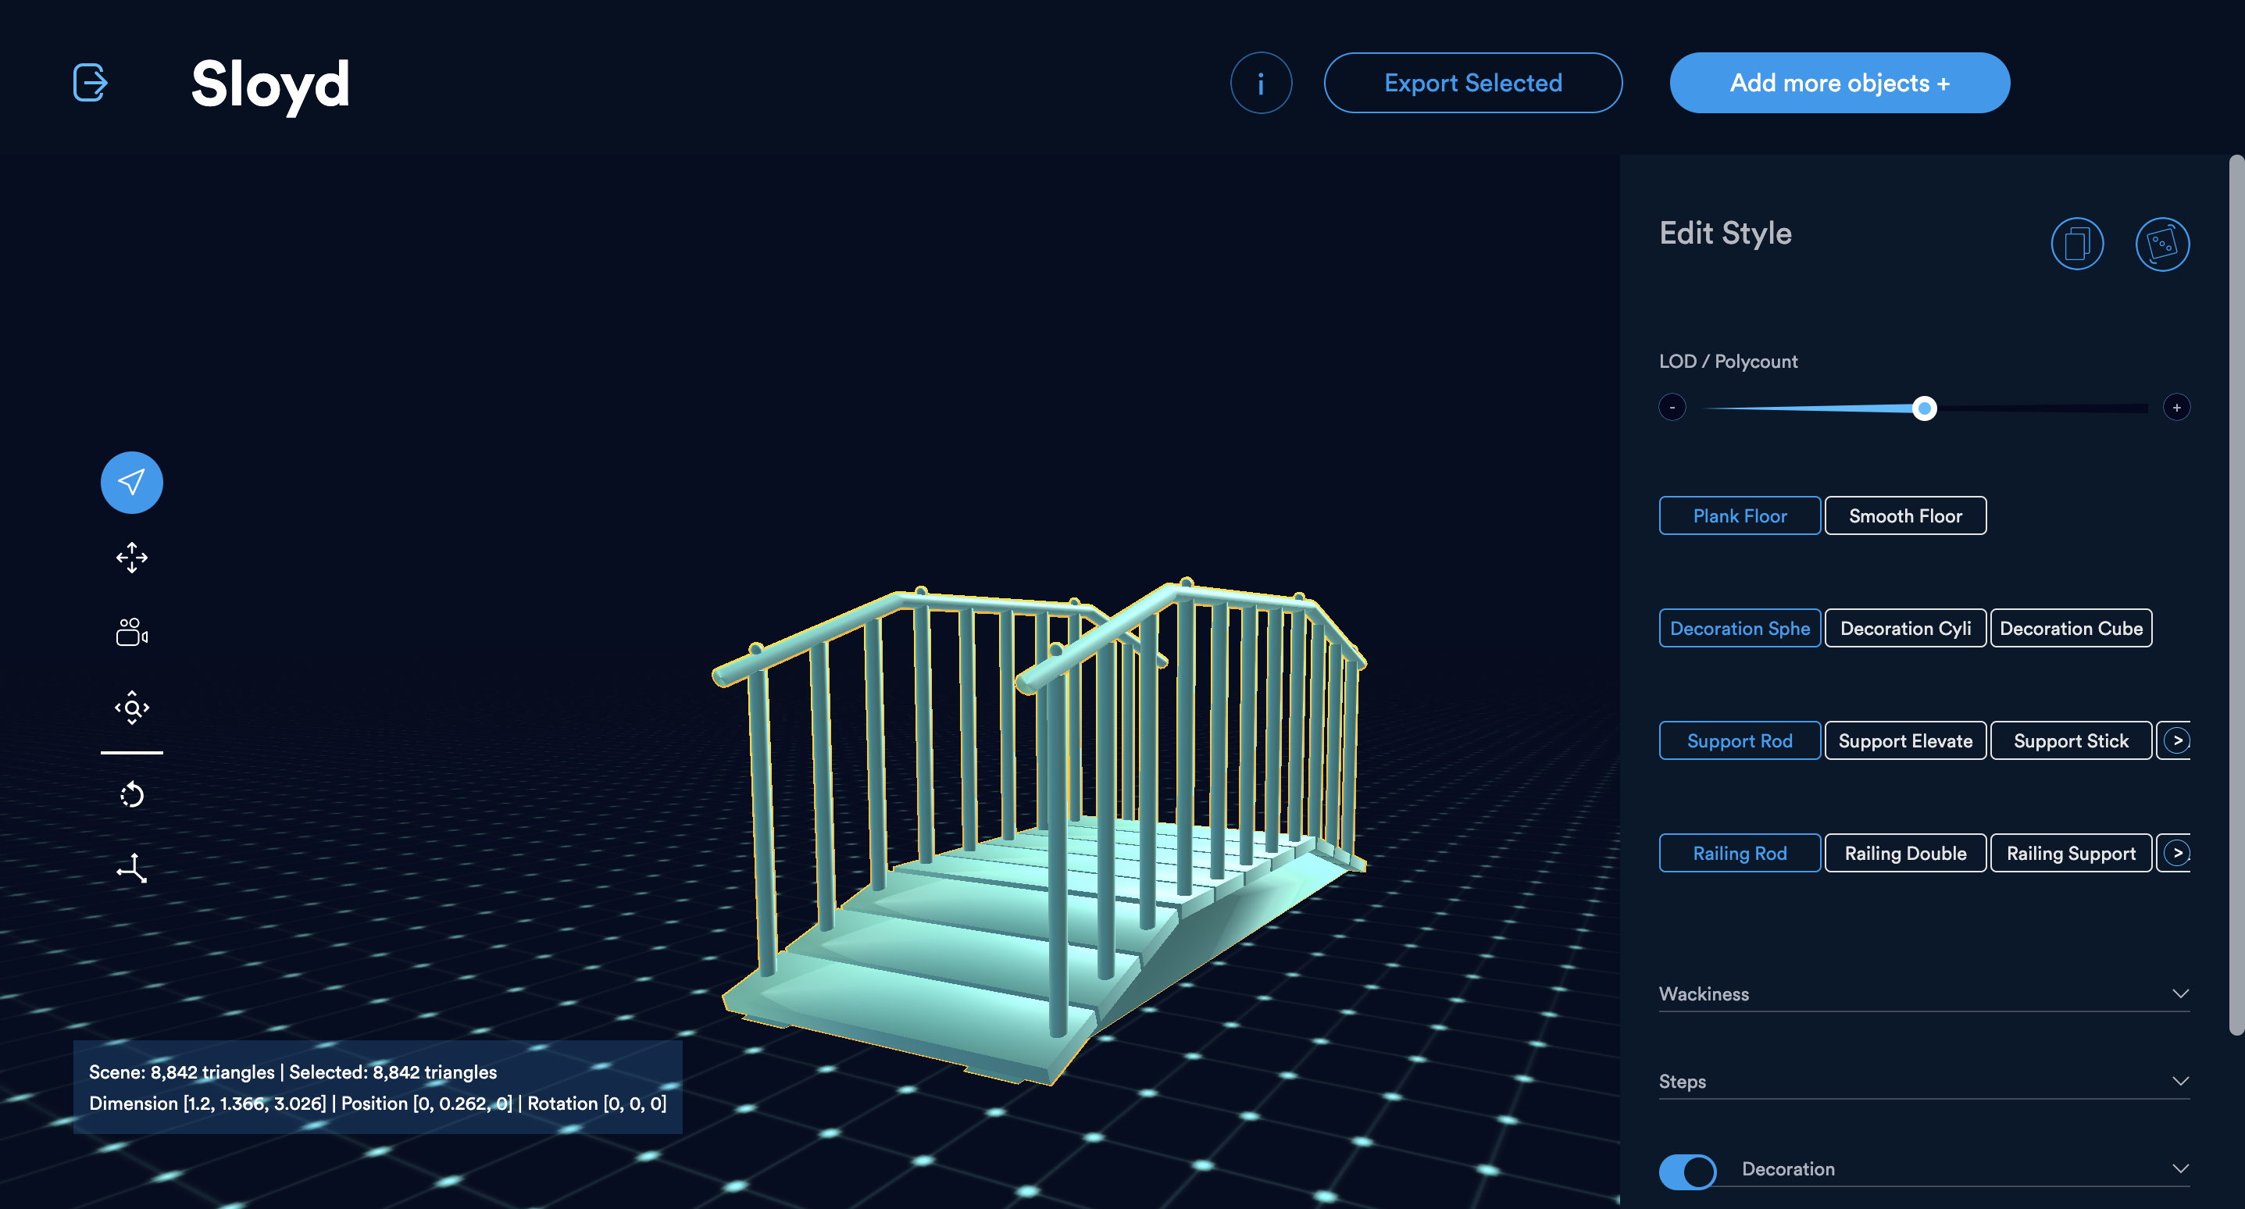Image resolution: width=2245 pixels, height=1209 pixels.
Task: Select the Smooth Floor option
Action: (x=1905, y=516)
